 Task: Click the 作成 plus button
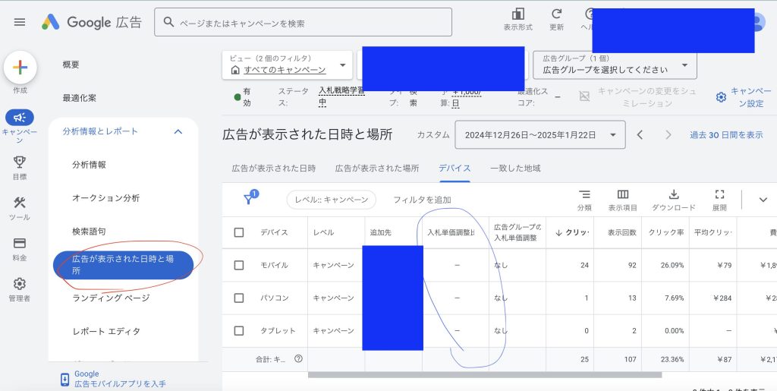point(20,68)
